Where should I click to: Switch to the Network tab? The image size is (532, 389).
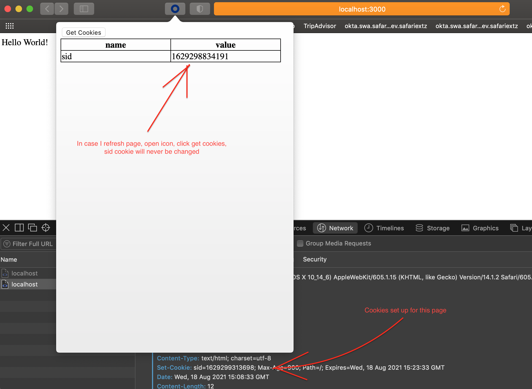(x=335, y=228)
